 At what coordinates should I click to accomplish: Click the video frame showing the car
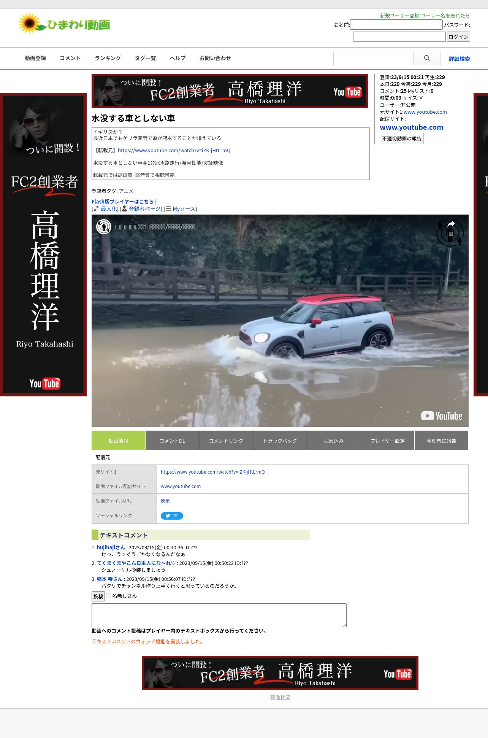click(x=280, y=321)
